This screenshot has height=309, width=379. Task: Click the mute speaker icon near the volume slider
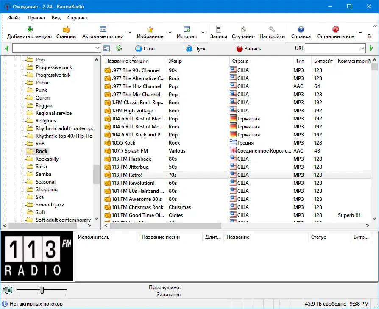click(x=7, y=290)
